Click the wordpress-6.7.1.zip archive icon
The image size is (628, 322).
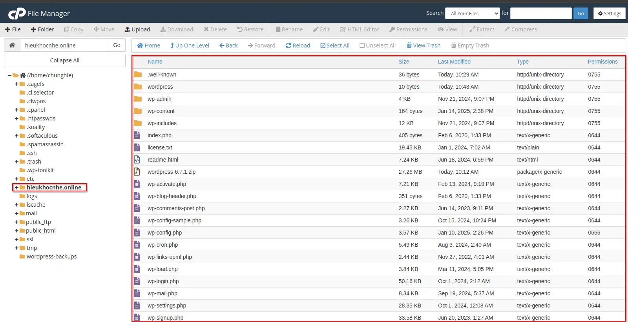click(x=137, y=172)
